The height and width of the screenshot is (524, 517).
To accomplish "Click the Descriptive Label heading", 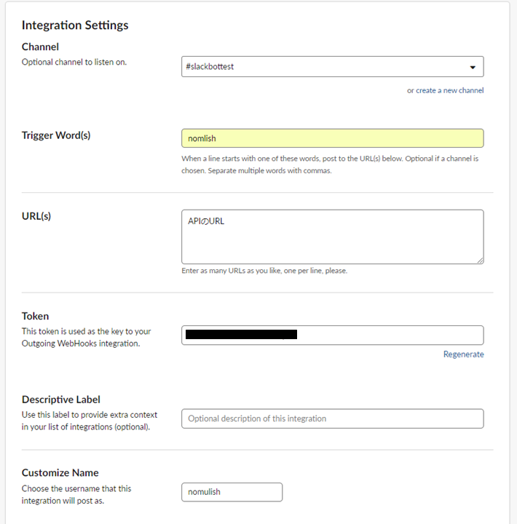I will coord(61,400).
